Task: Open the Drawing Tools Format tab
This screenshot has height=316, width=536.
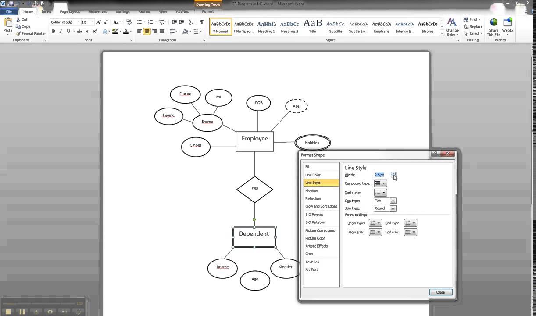Action: 208,11
